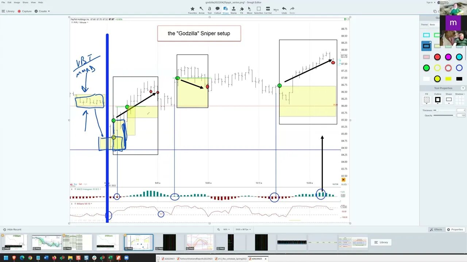The height and width of the screenshot is (262, 467).
Task: Open Tool Properties help question mark
Action: [463, 88]
